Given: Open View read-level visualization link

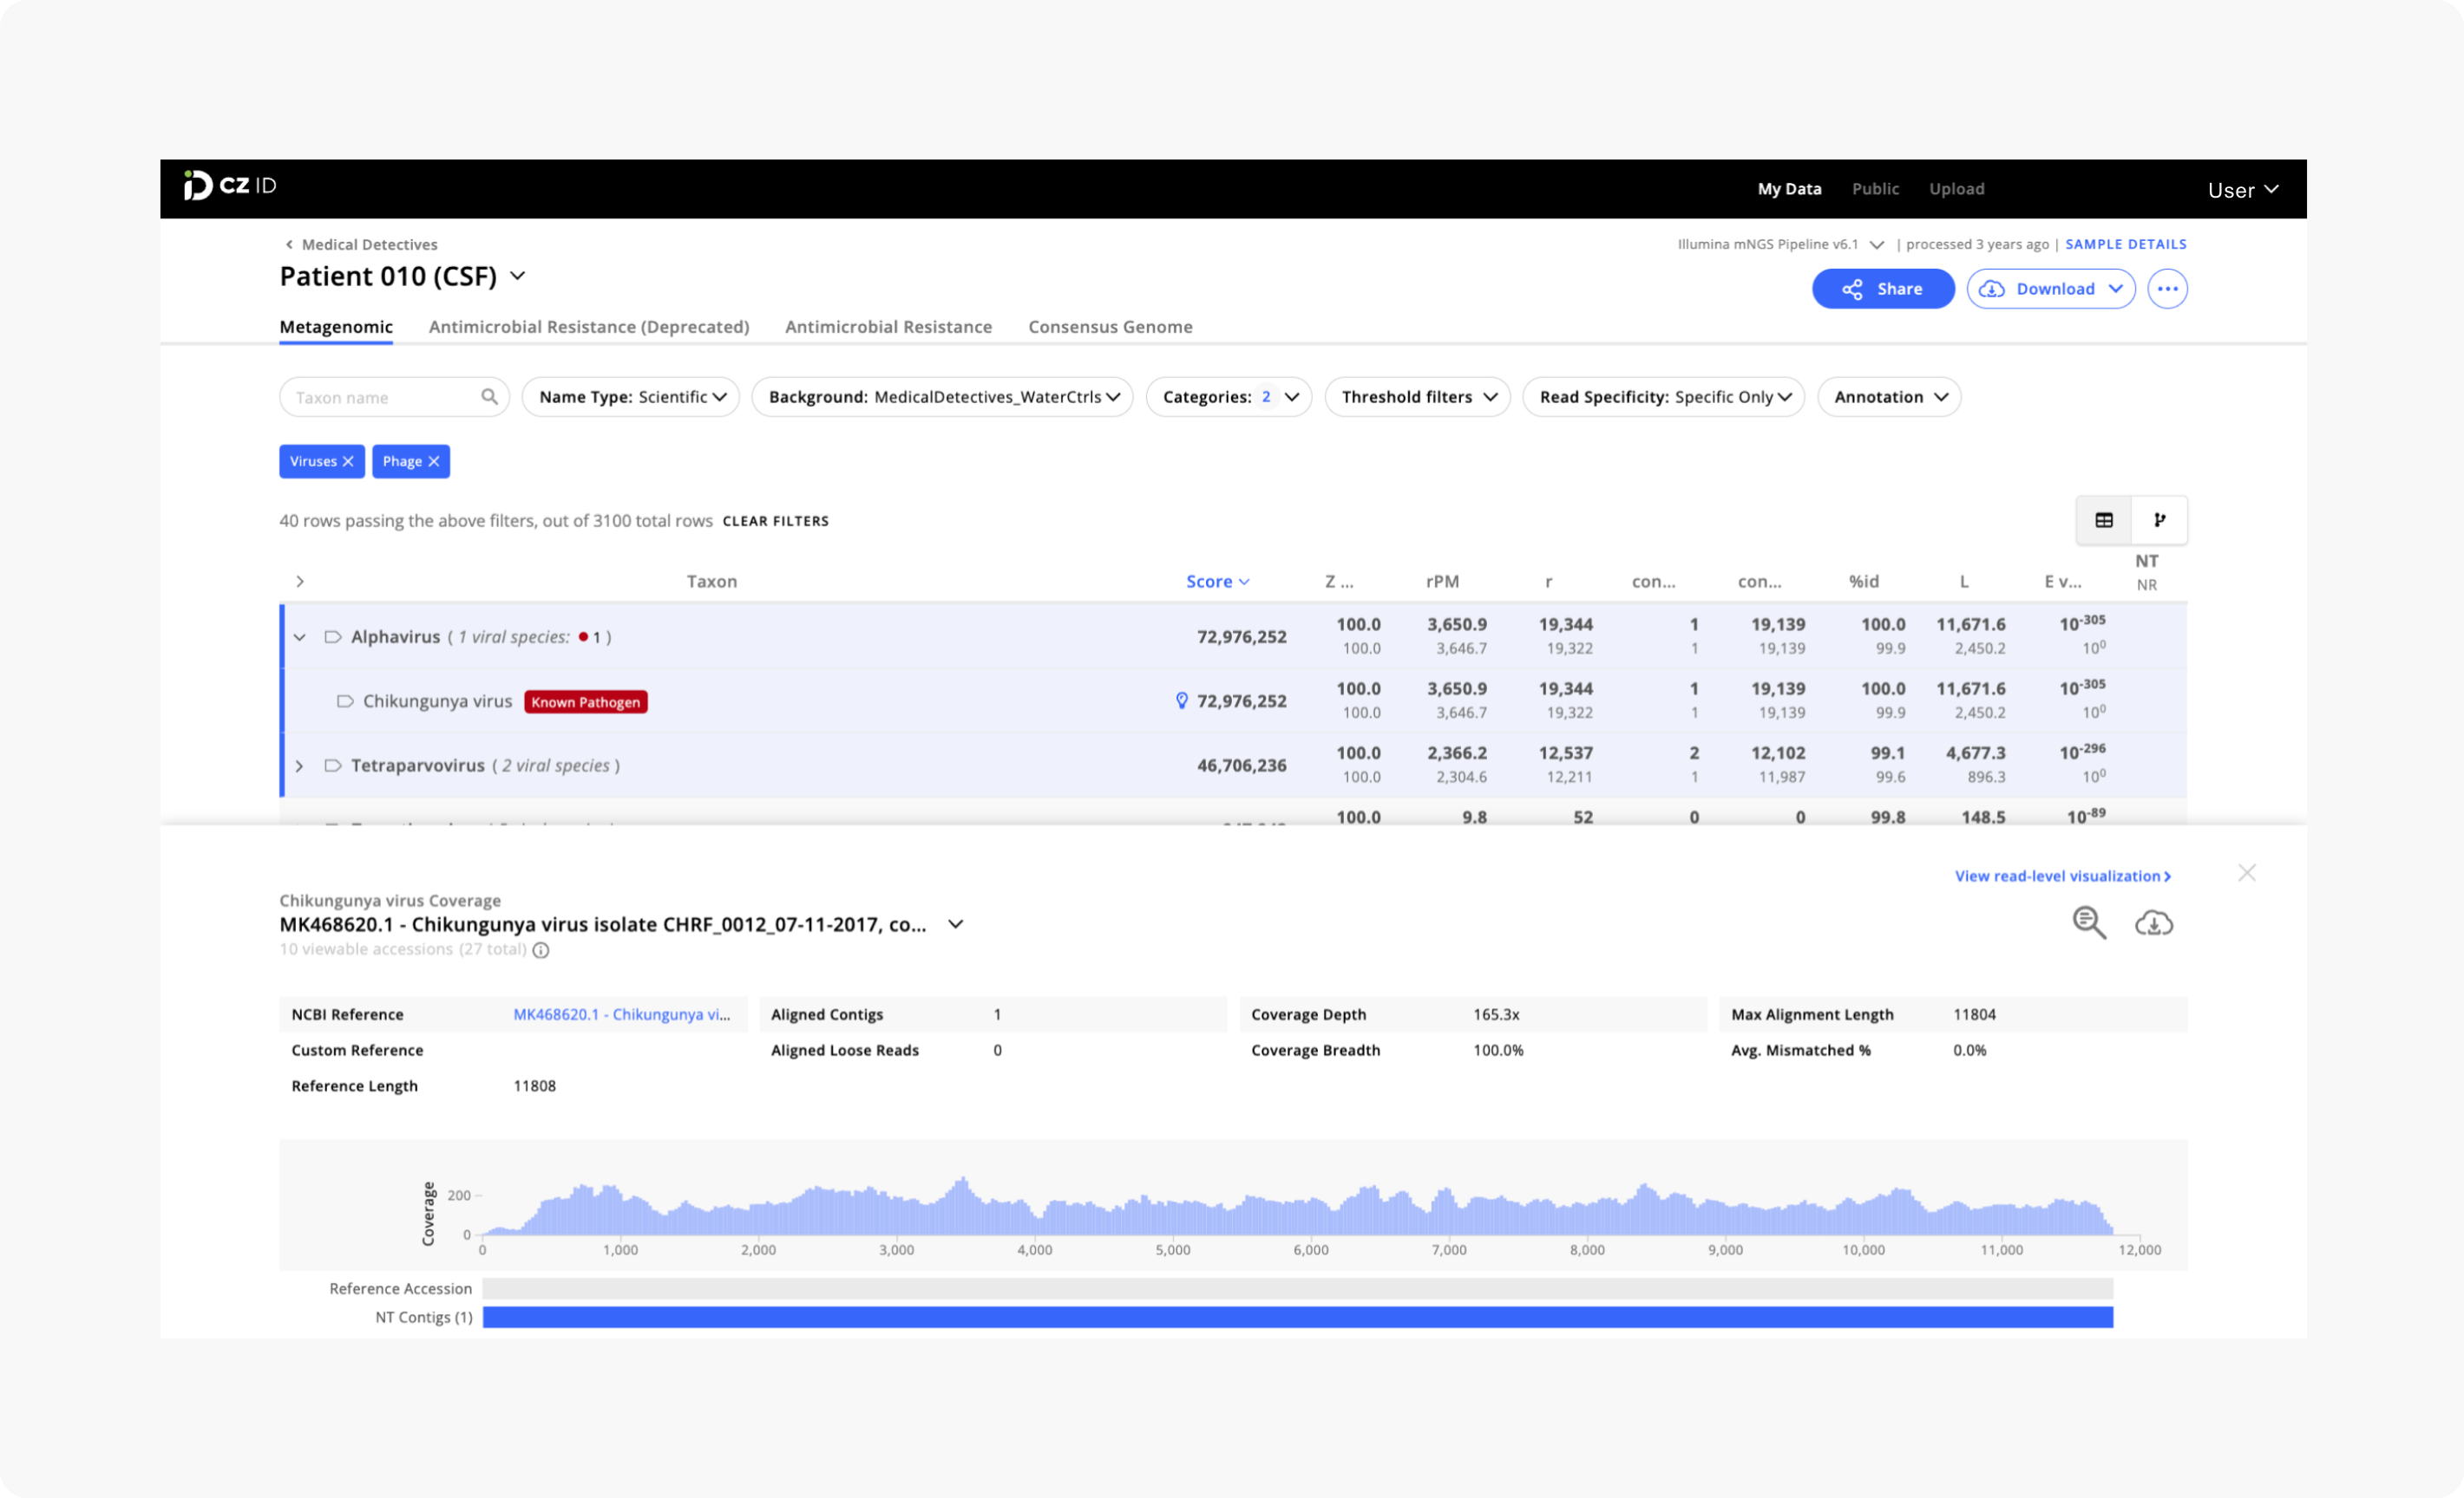Looking at the screenshot, I should click(2063, 876).
